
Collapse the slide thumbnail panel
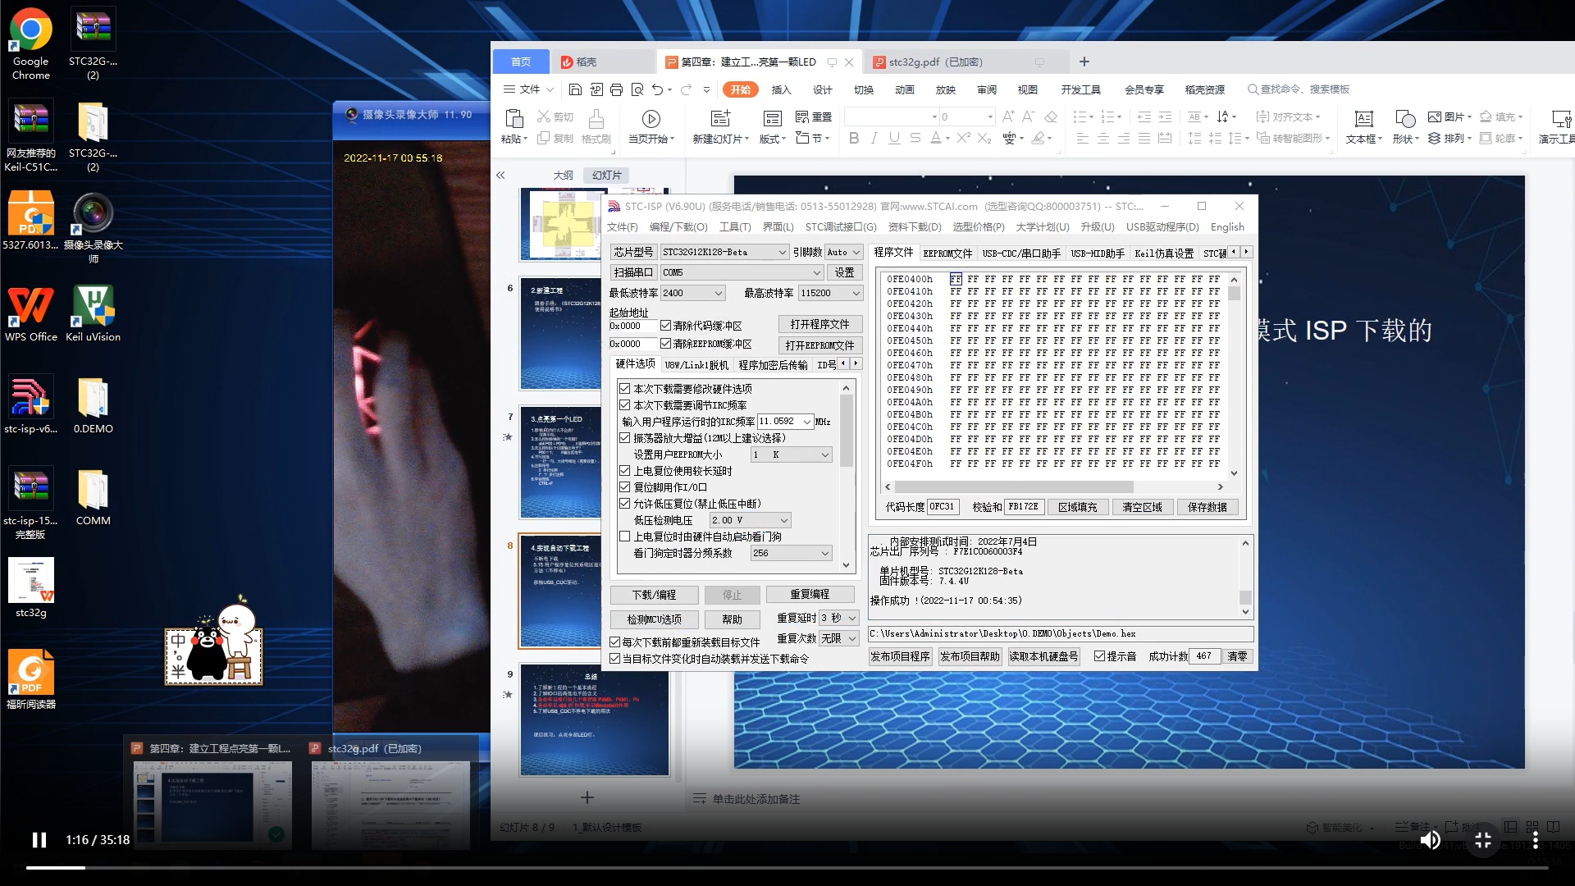[500, 175]
